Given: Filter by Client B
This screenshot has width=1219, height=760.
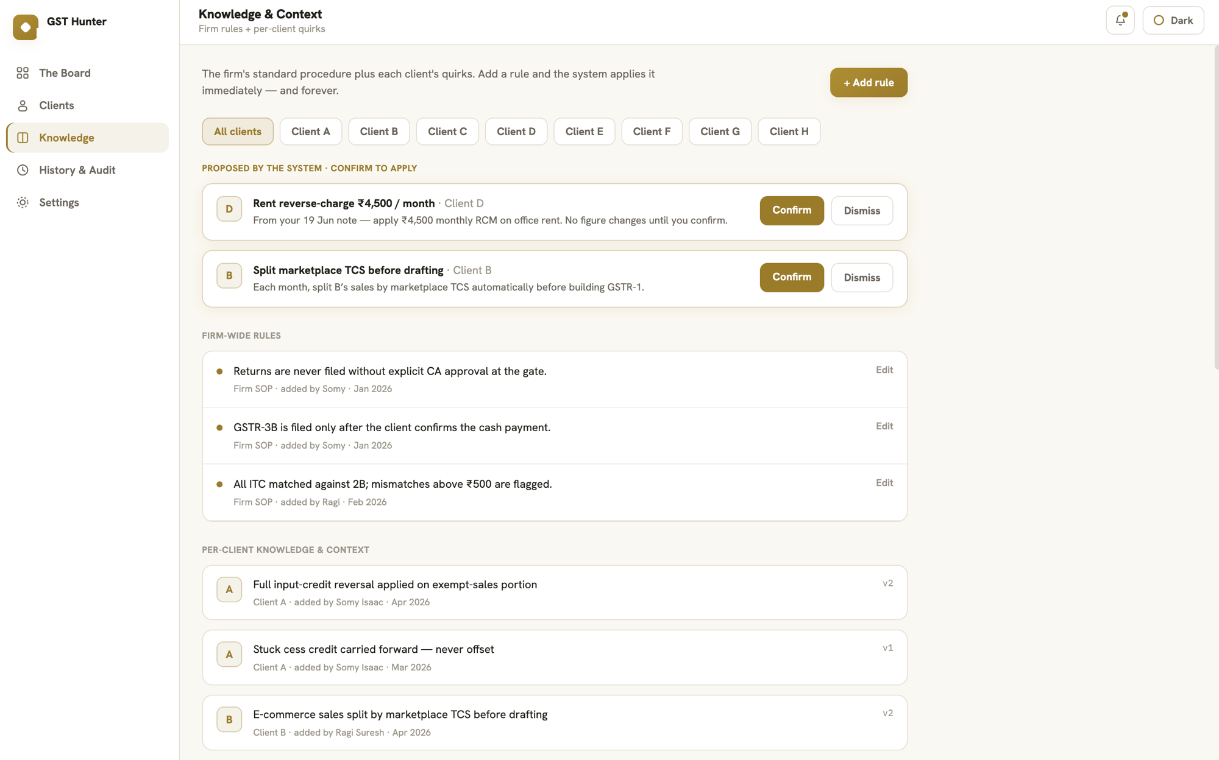Looking at the screenshot, I should coord(379,132).
